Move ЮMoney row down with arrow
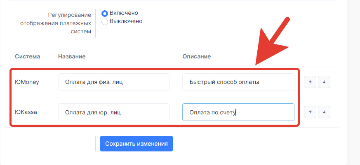The height and width of the screenshot is (165, 360). [x=324, y=82]
